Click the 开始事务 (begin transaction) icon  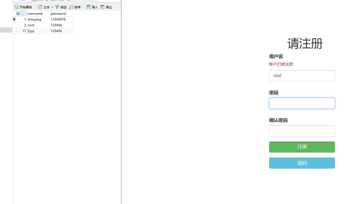click(16, 7)
